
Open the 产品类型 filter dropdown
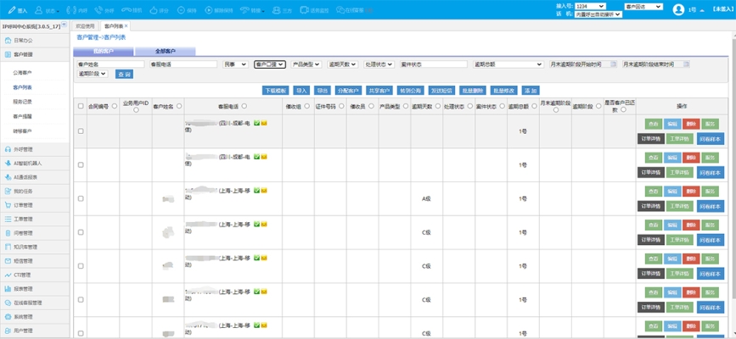click(x=306, y=64)
